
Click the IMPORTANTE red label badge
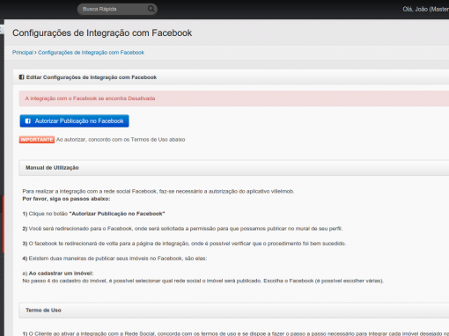click(x=37, y=140)
